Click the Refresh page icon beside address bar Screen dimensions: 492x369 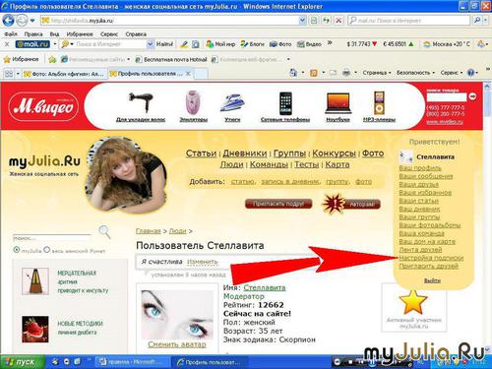point(326,21)
